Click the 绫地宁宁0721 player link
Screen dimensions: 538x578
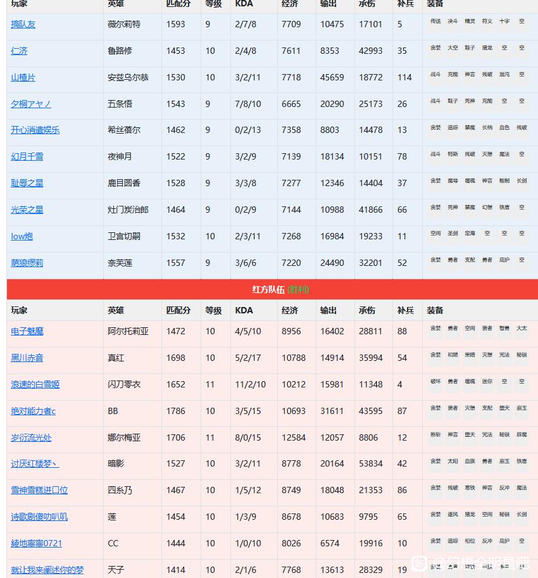pyautogui.click(x=36, y=543)
